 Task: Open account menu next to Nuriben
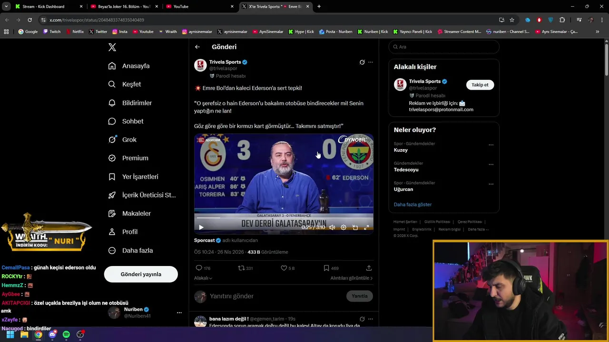coord(179,313)
